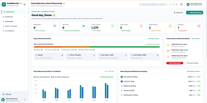This screenshot has width=207, height=103.
Task: Click the red-orange critical segment of expiry bar
Action: click(x=48, y=47)
